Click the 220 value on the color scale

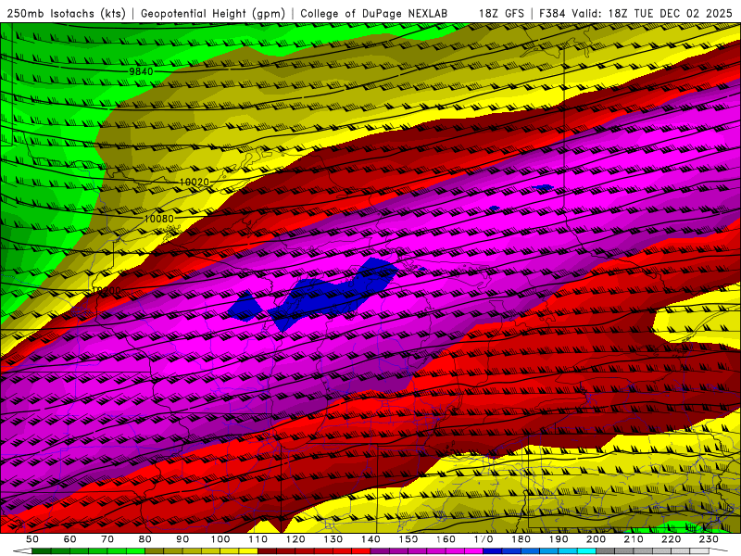click(671, 539)
